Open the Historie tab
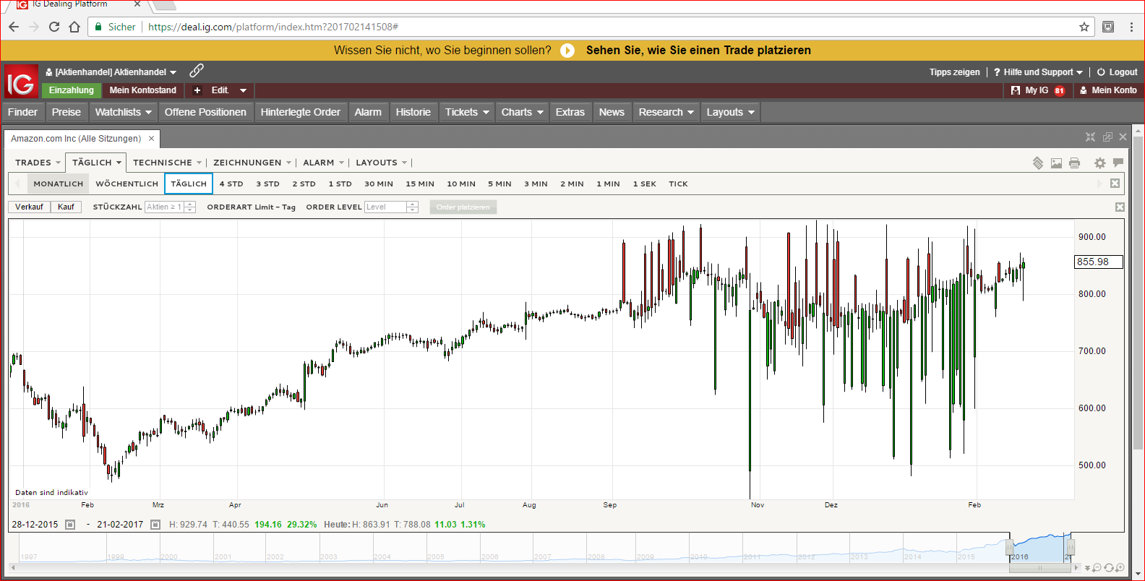The width and height of the screenshot is (1145, 581). (x=413, y=112)
